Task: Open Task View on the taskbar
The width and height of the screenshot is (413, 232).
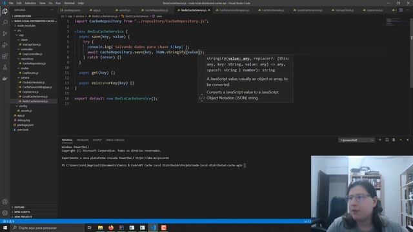Action: click(x=90, y=227)
